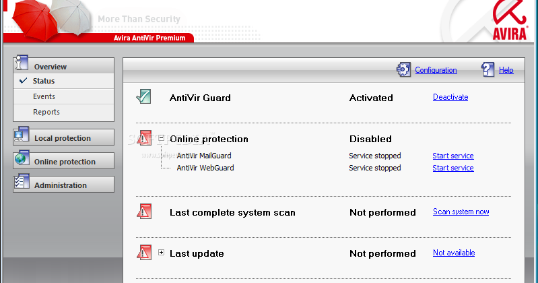Select the AntiVir MailGuard tree entry
Screen dimensions: 538x283
click(204, 156)
